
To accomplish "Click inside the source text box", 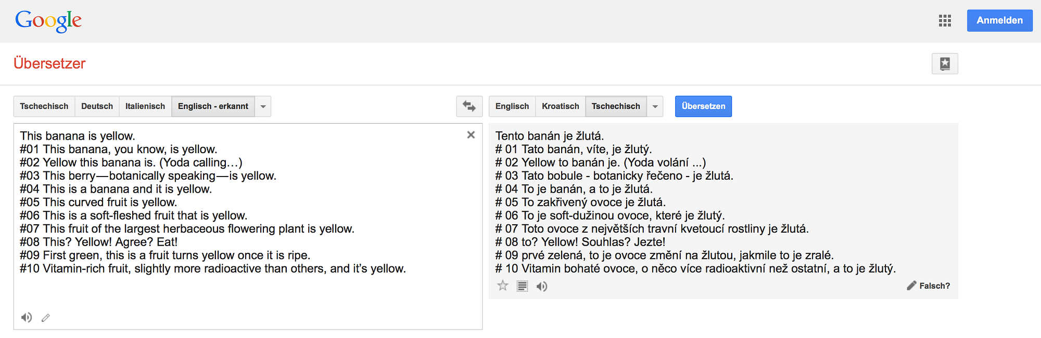I will coord(248,226).
